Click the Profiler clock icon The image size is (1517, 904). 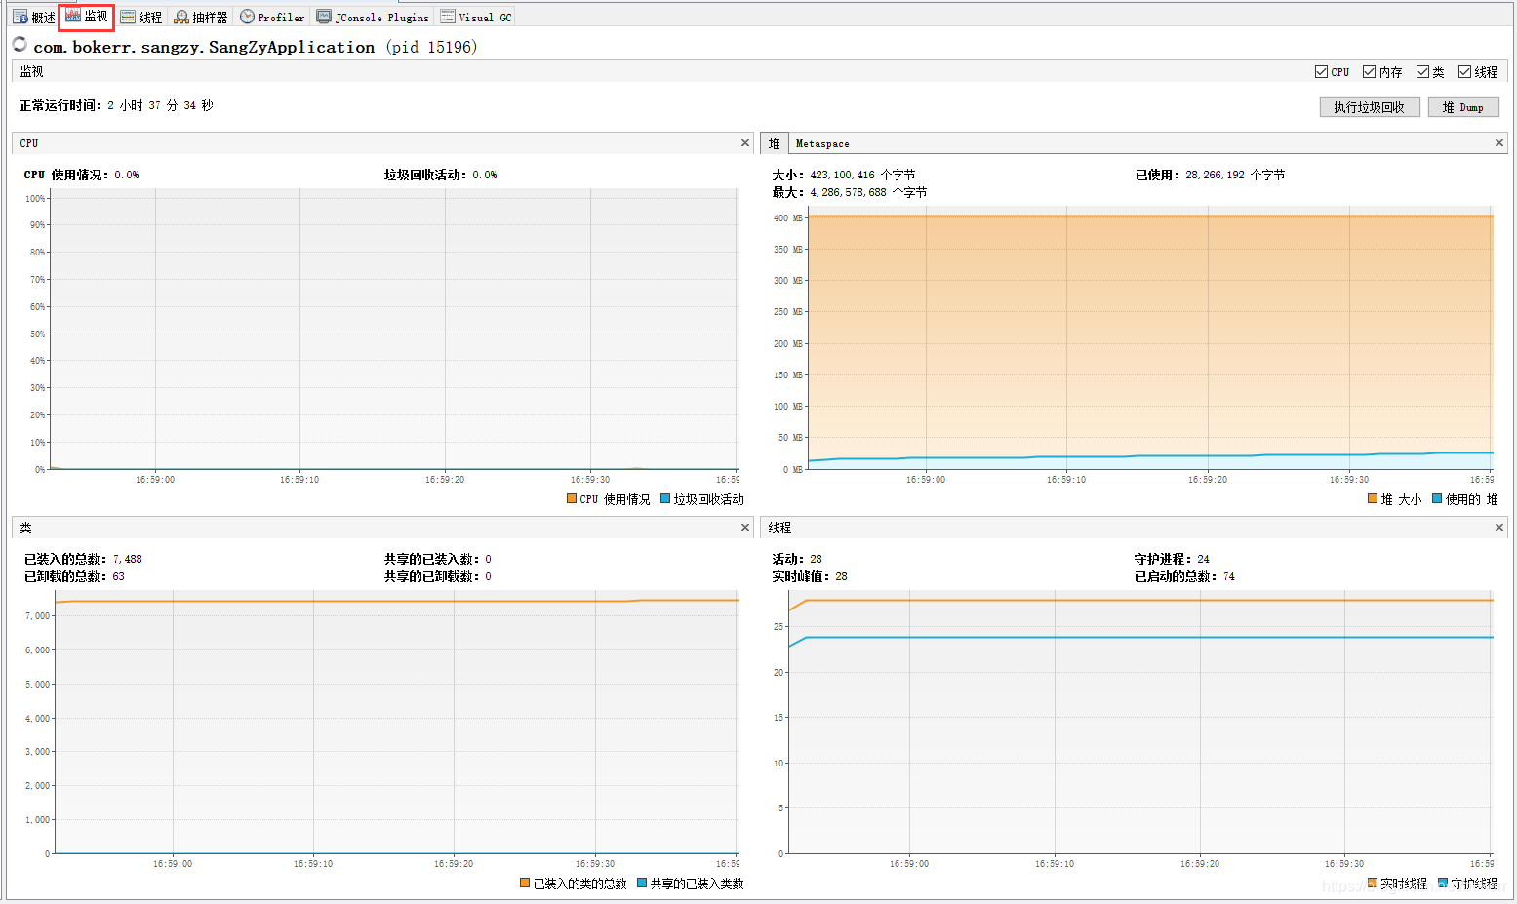pos(247,17)
